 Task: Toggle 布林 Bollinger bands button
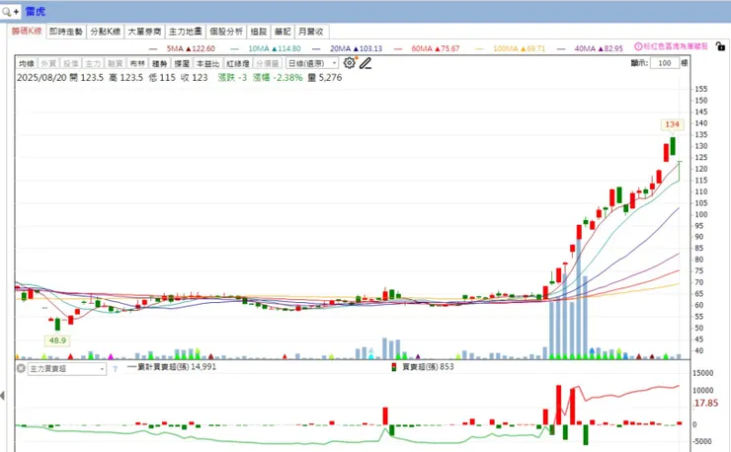137,63
